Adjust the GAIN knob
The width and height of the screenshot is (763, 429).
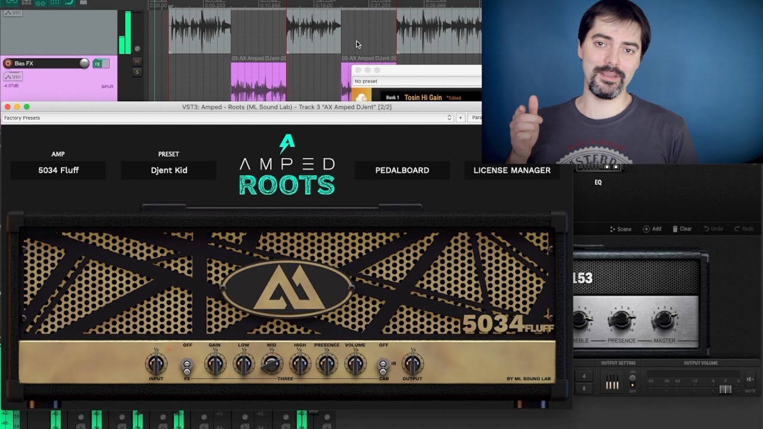point(215,363)
